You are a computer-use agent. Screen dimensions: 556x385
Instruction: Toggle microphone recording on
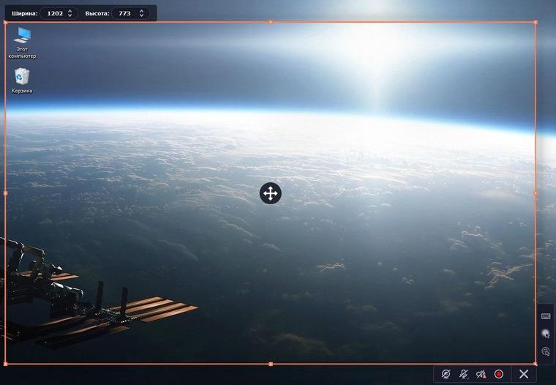pyautogui.click(x=463, y=374)
